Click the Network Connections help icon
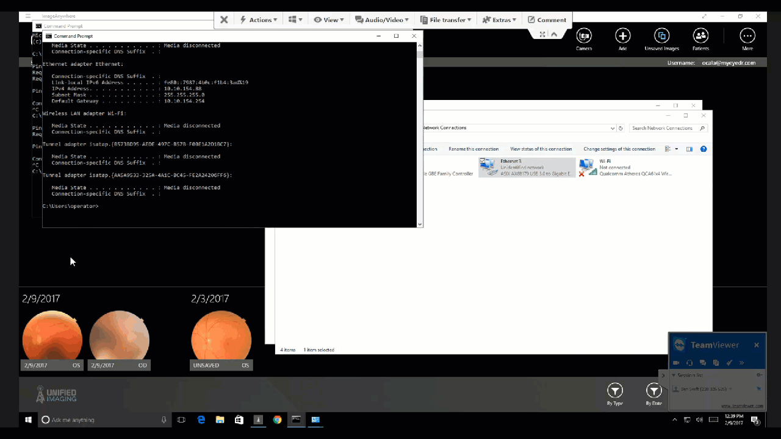The width and height of the screenshot is (781, 439). (x=703, y=149)
